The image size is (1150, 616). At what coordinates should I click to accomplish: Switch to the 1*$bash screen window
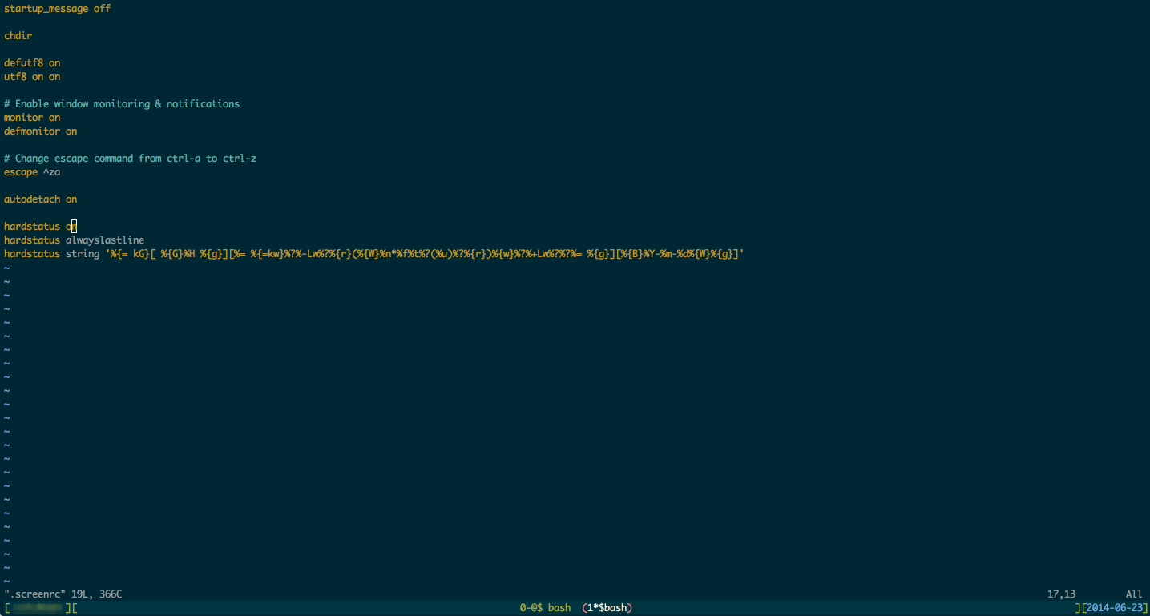(x=607, y=608)
